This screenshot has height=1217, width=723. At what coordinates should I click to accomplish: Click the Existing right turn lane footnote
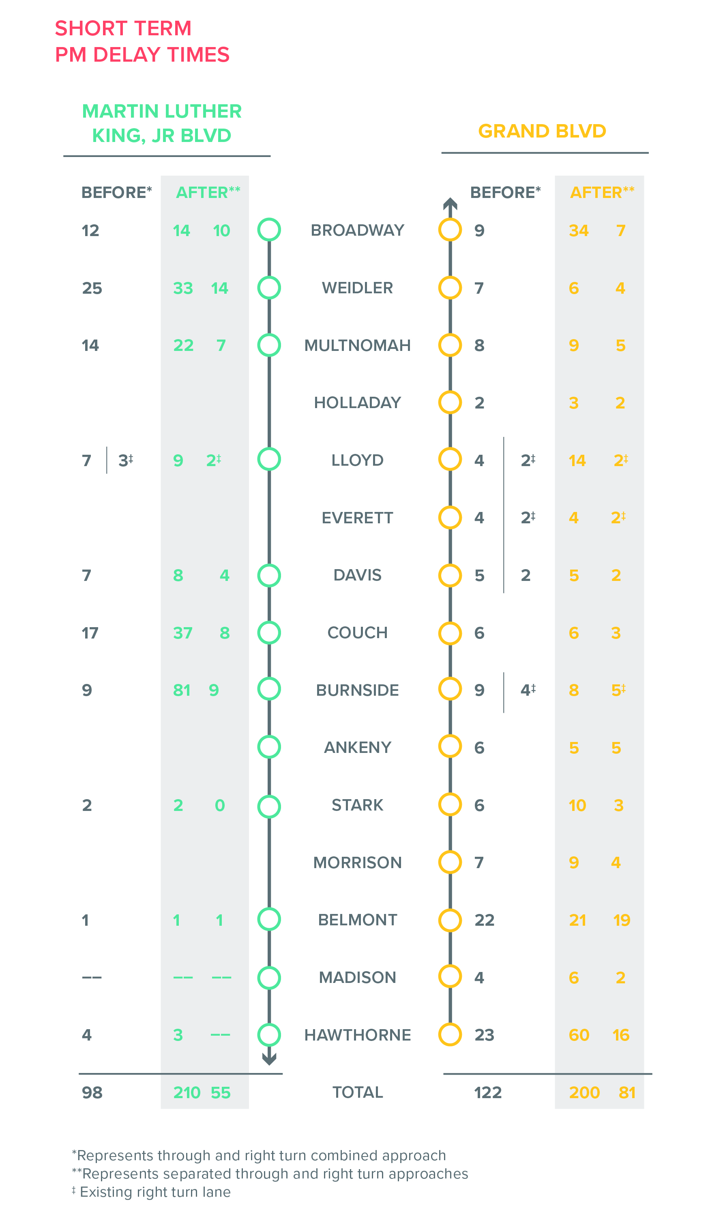pos(152,1192)
